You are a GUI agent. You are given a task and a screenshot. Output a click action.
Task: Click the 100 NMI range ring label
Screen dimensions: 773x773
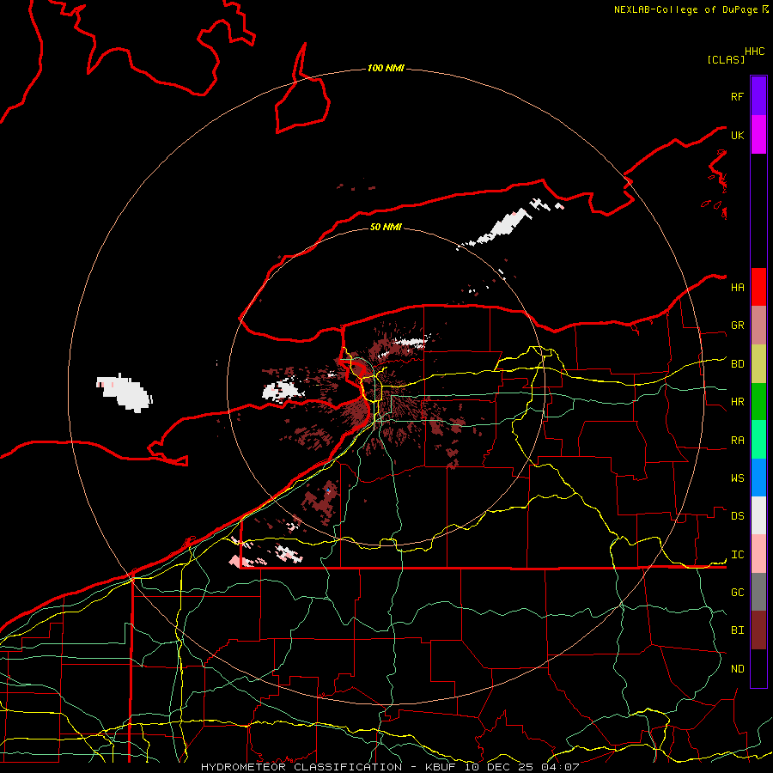tap(386, 68)
